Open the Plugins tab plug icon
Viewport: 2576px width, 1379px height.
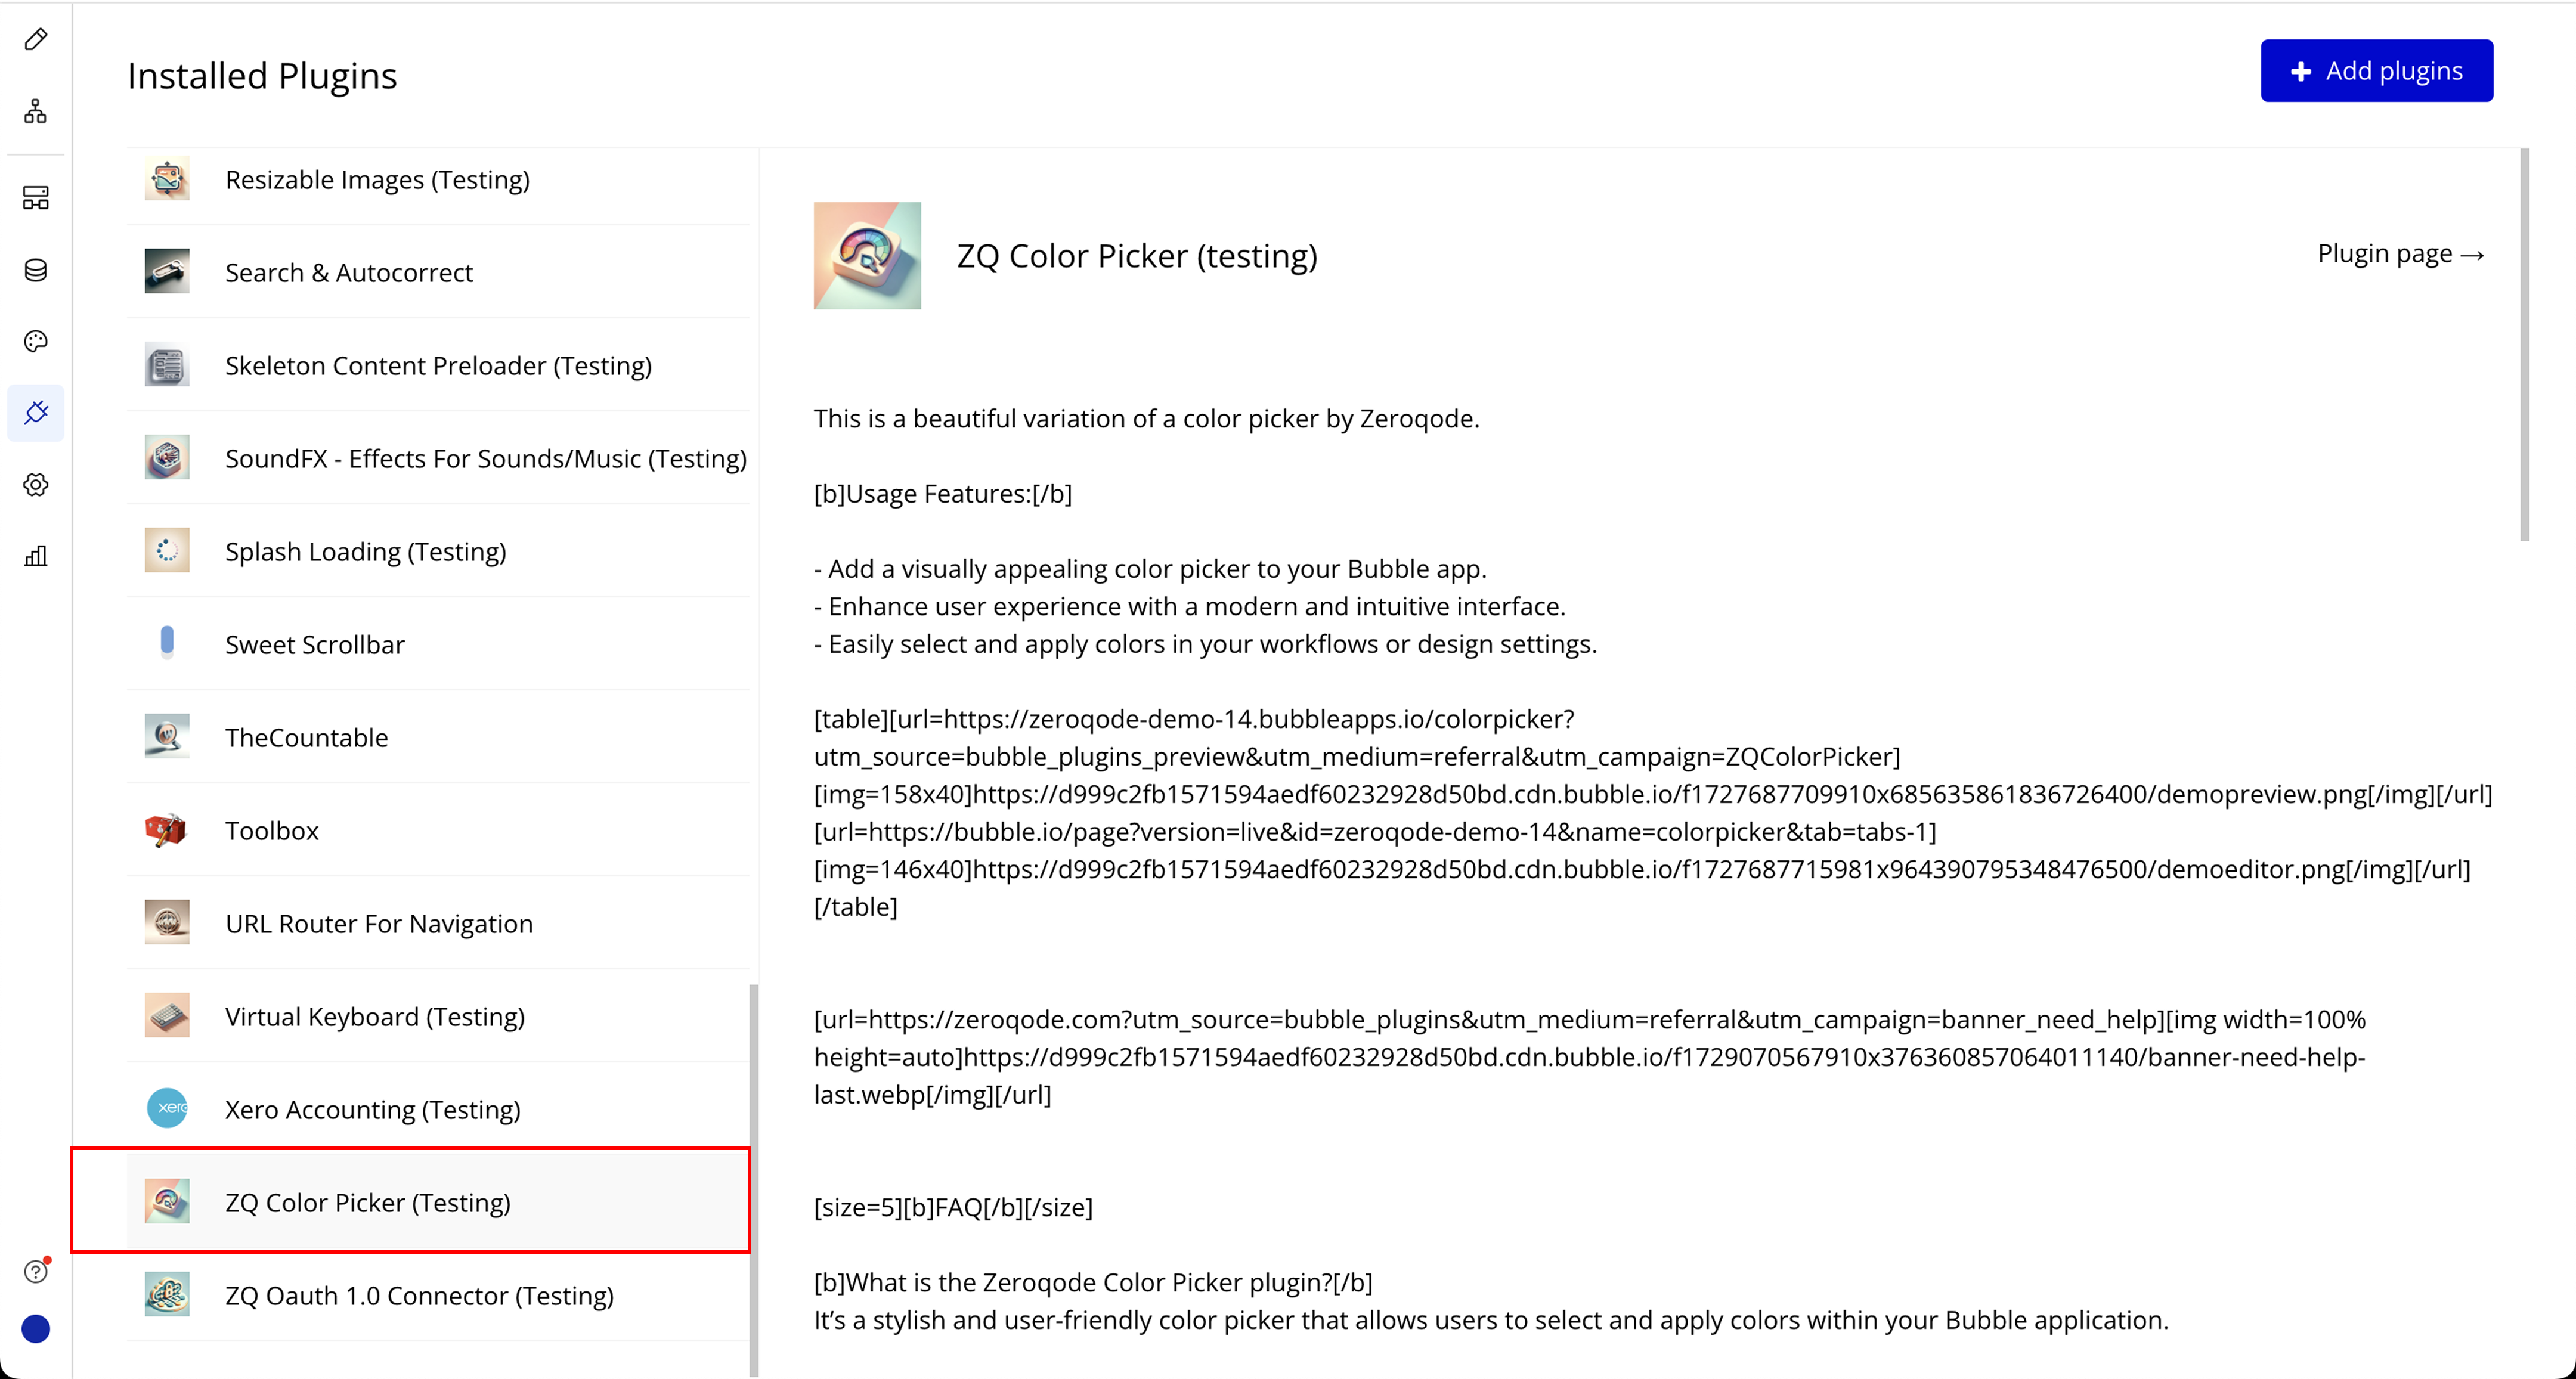pyautogui.click(x=36, y=413)
